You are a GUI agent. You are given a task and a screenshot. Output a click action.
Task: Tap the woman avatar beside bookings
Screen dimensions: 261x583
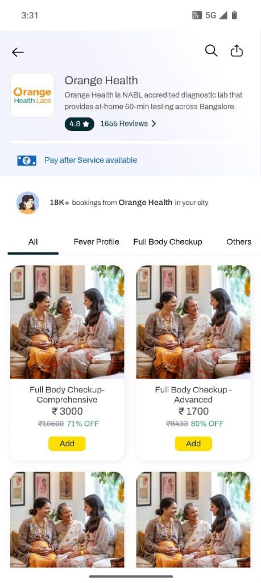click(27, 203)
